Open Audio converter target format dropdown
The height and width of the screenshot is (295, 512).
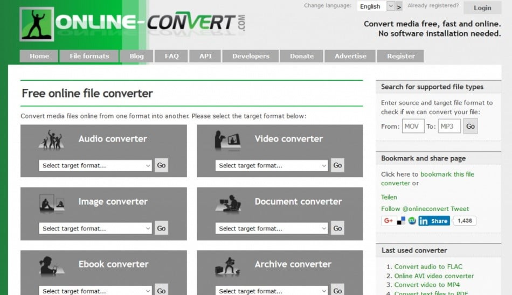[x=95, y=165]
